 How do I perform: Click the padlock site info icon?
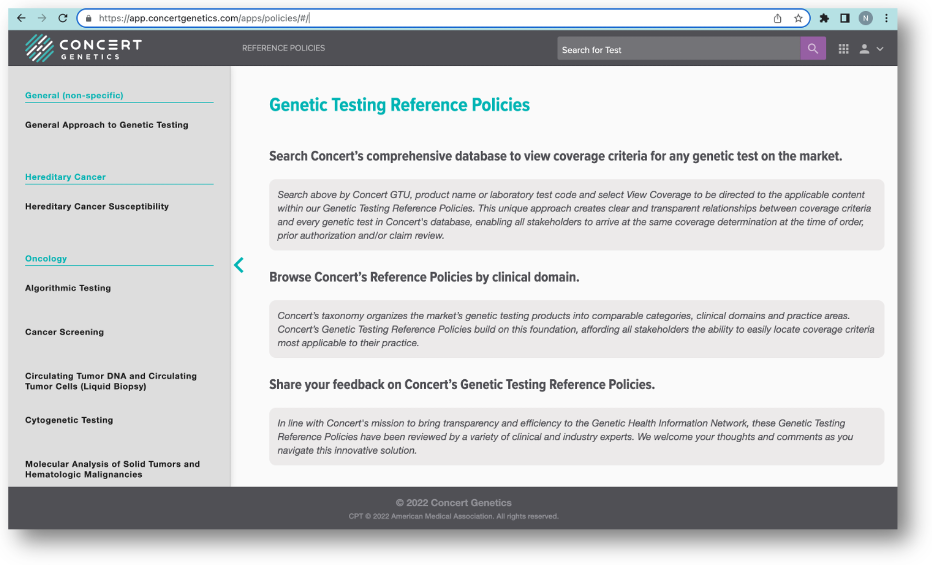point(88,18)
